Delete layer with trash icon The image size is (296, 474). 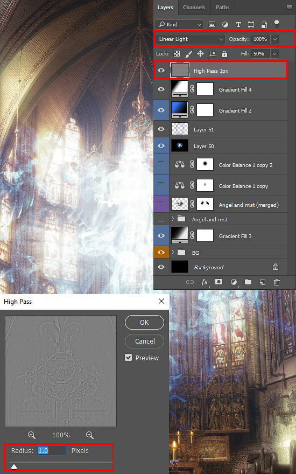pos(277,282)
